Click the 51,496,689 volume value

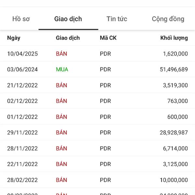(174, 70)
